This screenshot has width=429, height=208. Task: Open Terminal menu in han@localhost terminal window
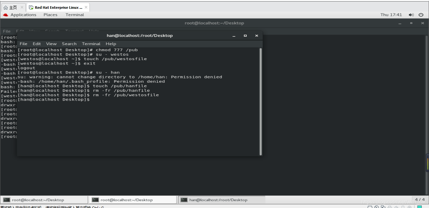coord(91,44)
